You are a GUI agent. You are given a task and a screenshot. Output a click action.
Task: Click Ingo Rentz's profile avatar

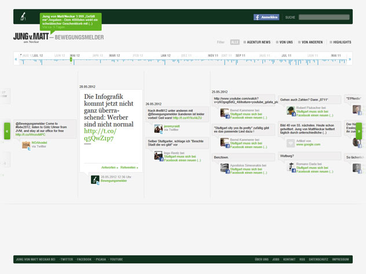[x=158, y=156]
